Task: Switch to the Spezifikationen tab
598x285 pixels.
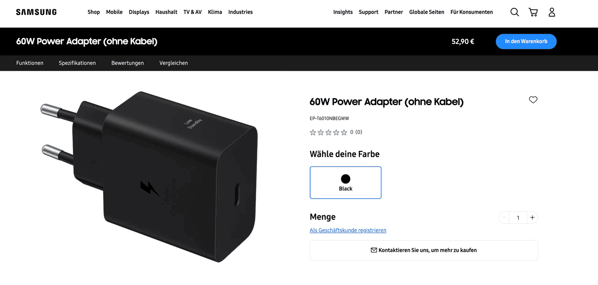Action: [x=77, y=63]
